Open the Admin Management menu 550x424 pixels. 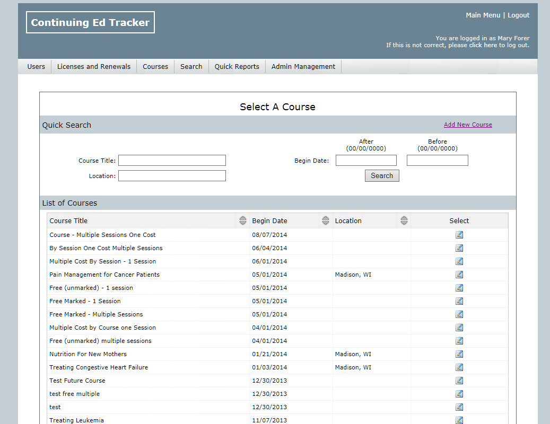coord(303,67)
